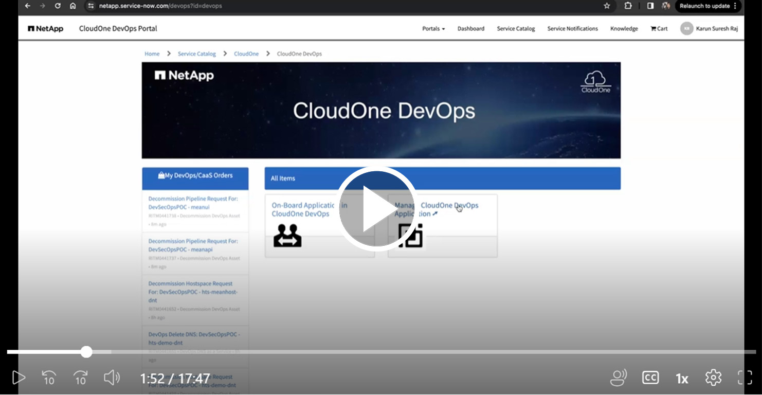Click Home breadcrumb link

pos(152,54)
